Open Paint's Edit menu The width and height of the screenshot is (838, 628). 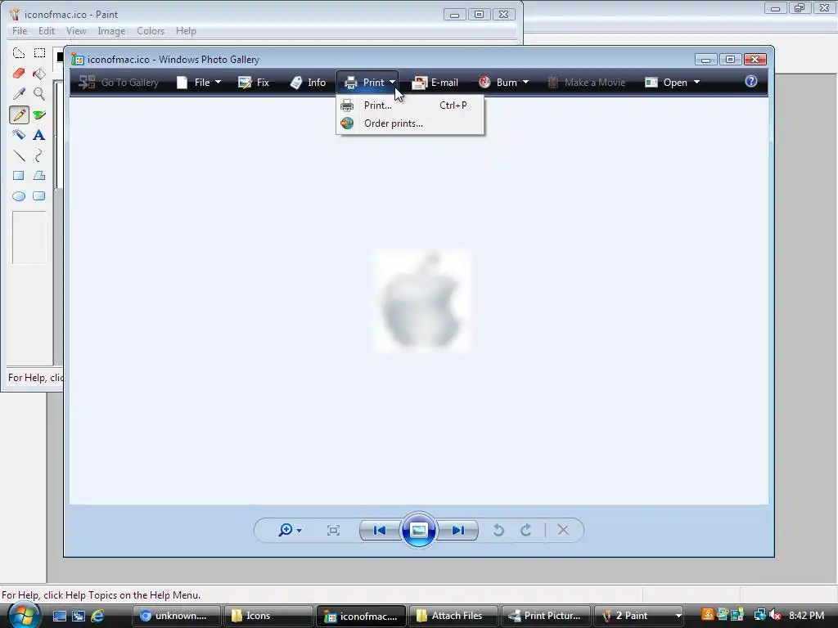click(x=47, y=31)
